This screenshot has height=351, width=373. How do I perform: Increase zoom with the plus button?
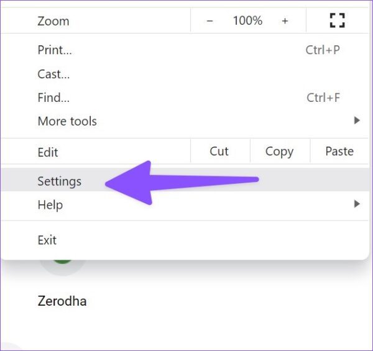tap(285, 21)
